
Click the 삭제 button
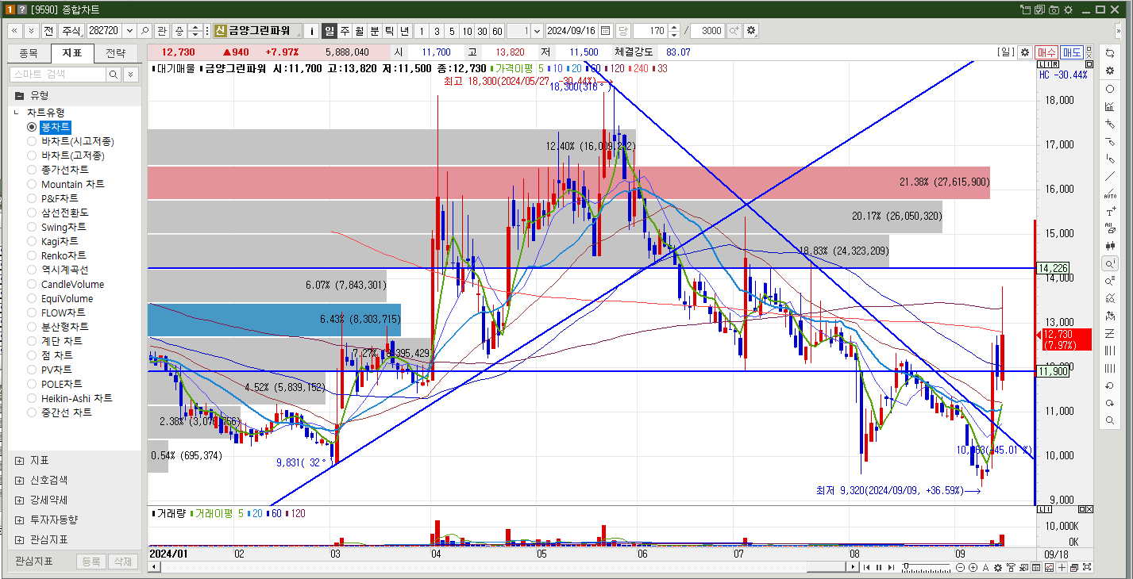pyautogui.click(x=122, y=562)
